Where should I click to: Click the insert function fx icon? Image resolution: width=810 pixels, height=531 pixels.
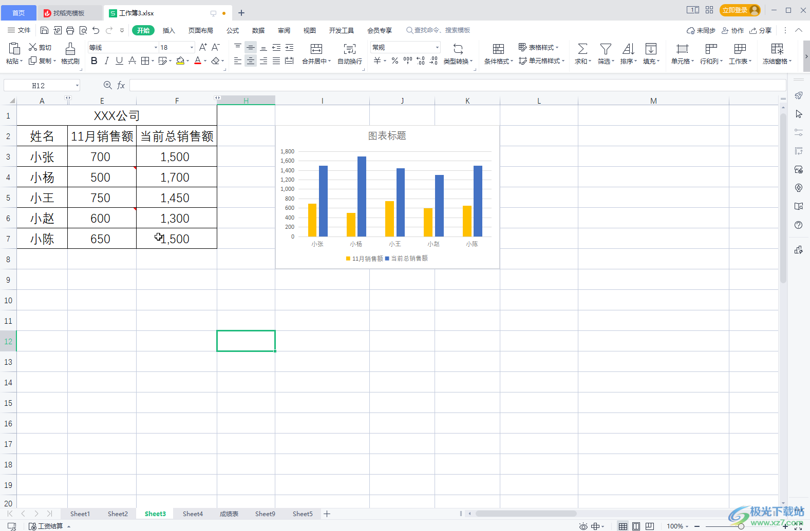[121, 85]
